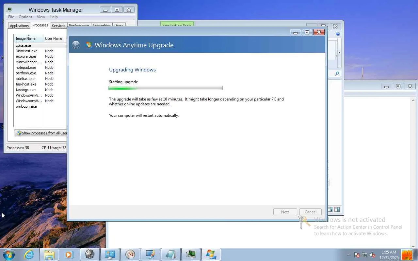Open Windows Explorer folder icon on taskbar

click(x=49, y=254)
